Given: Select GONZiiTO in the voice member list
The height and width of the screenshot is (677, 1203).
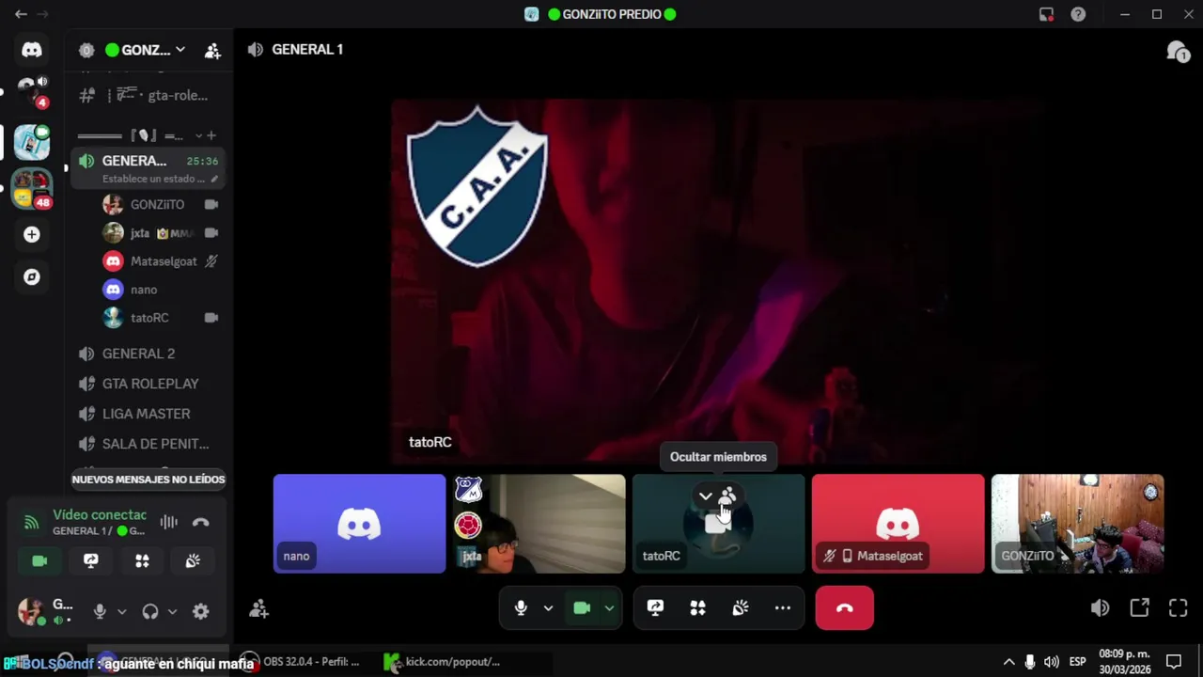Looking at the screenshot, I should (x=160, y=204).
